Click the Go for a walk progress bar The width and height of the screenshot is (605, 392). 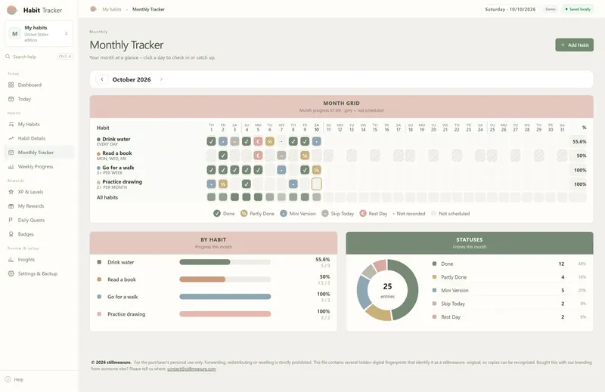[x=225, y=297]
